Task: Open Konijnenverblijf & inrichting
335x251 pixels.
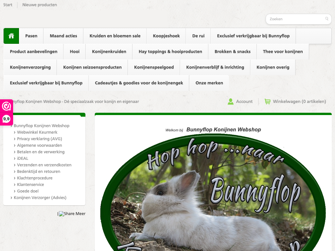Action: (215, 67)
